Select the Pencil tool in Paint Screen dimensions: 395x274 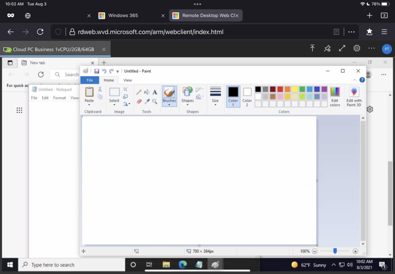coord(139,92)
